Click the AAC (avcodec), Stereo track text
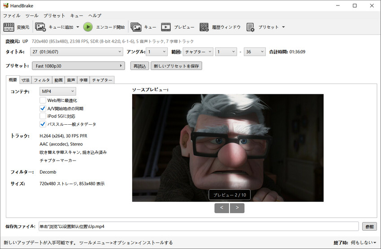381x249 pixels. pyautogui.click(x=61, y=144)
